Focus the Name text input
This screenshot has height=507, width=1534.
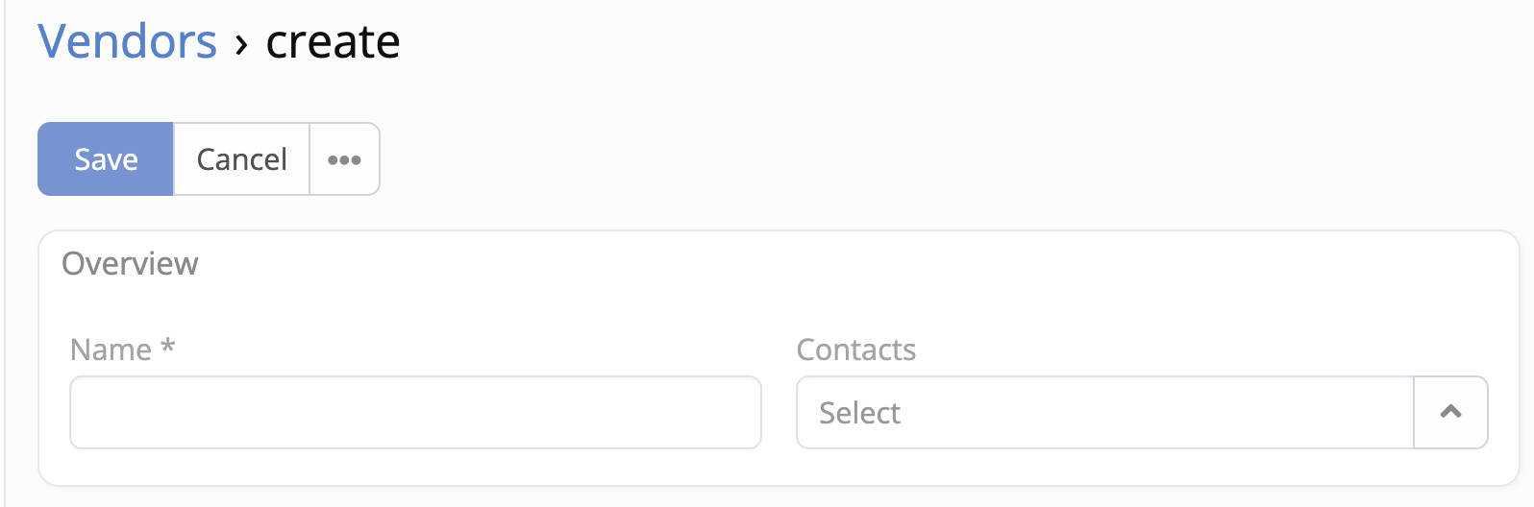pos(415,413)
